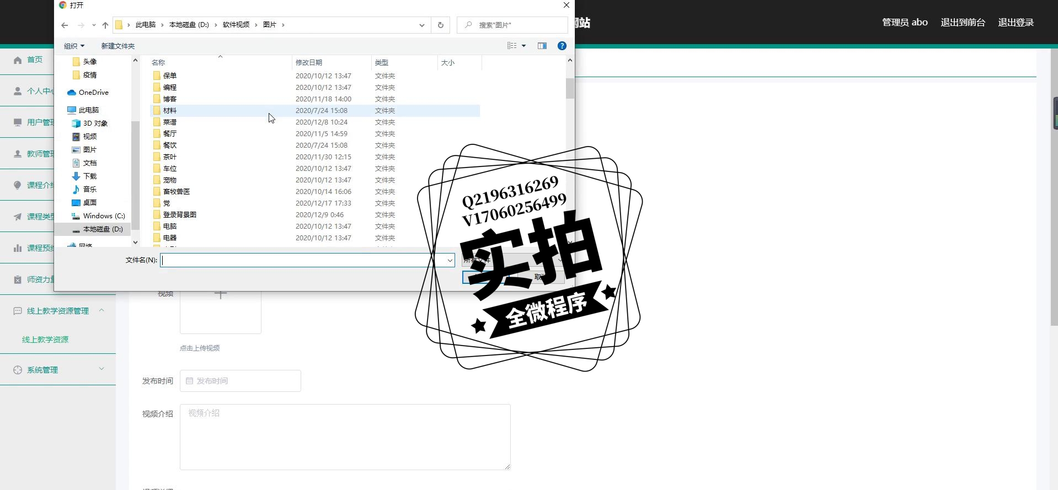Image resolution: width=1058 pixels, height=490 pixels.
Task: Select the 登录背景图 folder
Action: tap(315, 215)
